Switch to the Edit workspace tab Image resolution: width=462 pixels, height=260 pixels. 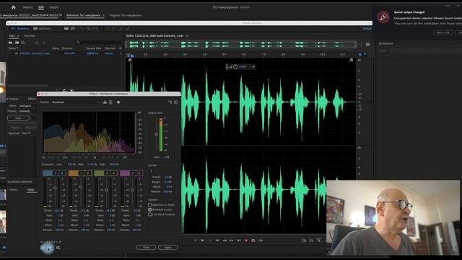(41, 7)
